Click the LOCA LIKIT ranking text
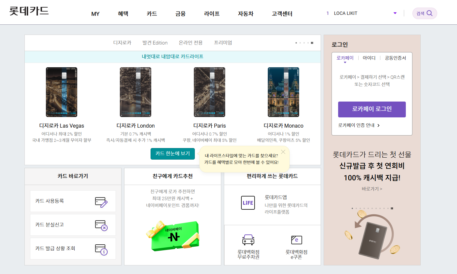The image size is (457, 274). 346,13
